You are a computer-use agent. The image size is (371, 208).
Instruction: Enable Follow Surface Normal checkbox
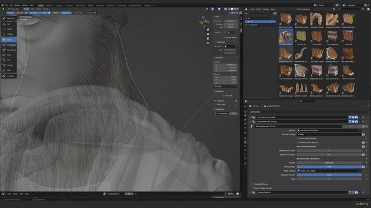click(x=297, y=143)
